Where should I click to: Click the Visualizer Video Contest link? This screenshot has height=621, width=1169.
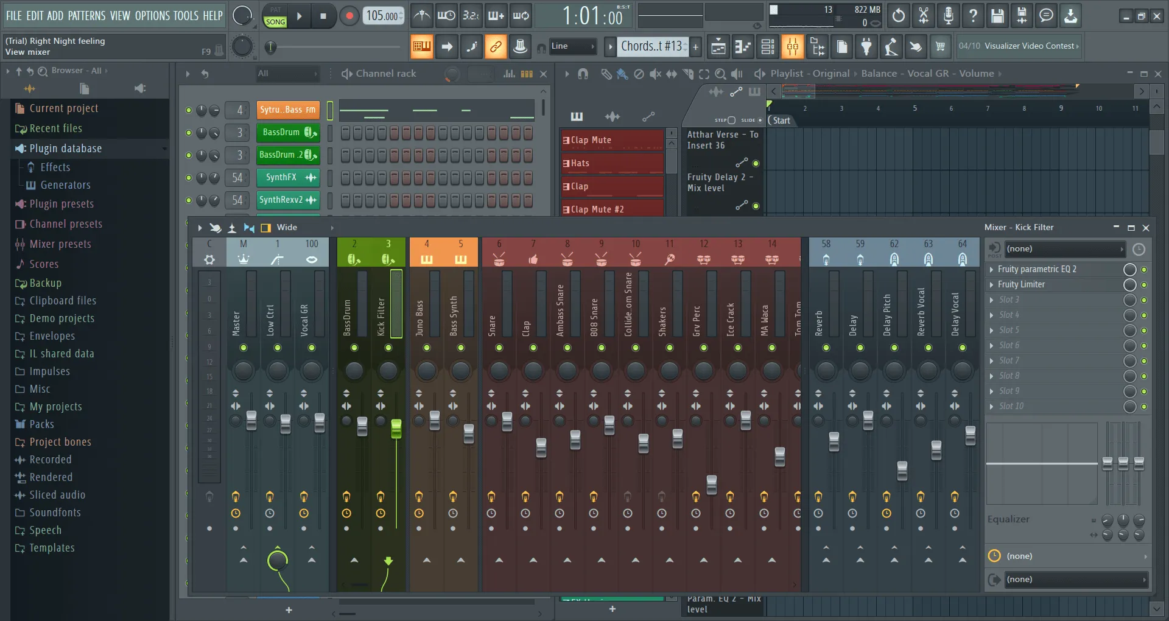[x=1018, y=46]
